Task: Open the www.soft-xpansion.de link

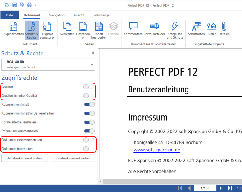Action: pyautogui.click(x=157, y=150)
